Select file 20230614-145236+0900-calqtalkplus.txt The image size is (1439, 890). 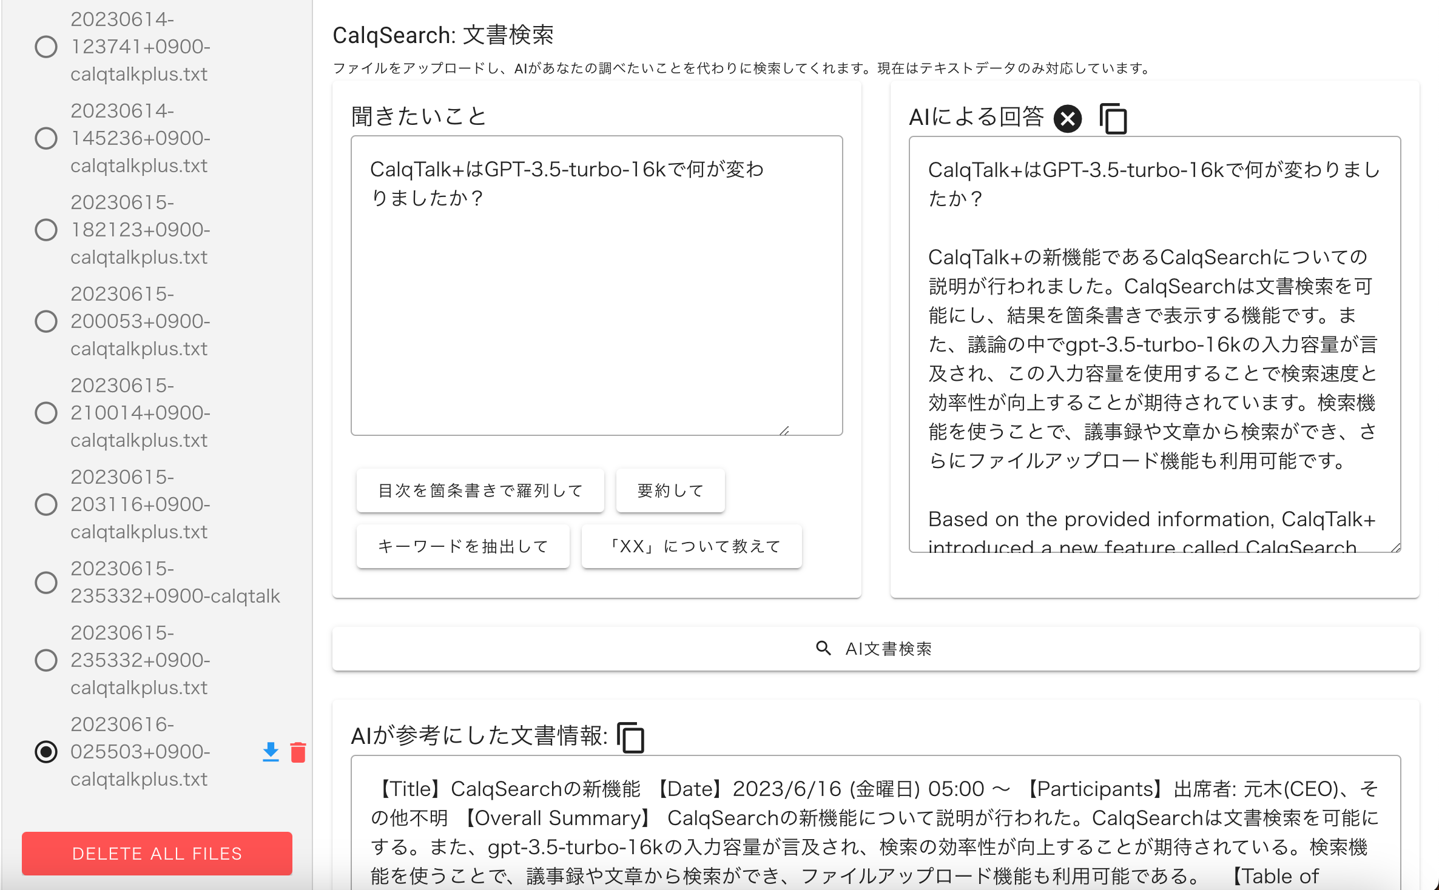tap(46, 138)
